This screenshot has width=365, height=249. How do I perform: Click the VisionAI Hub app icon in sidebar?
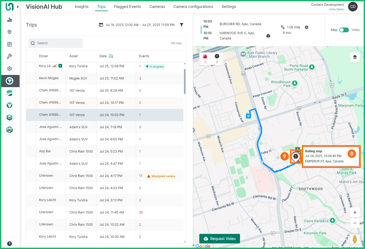(10, 81)
